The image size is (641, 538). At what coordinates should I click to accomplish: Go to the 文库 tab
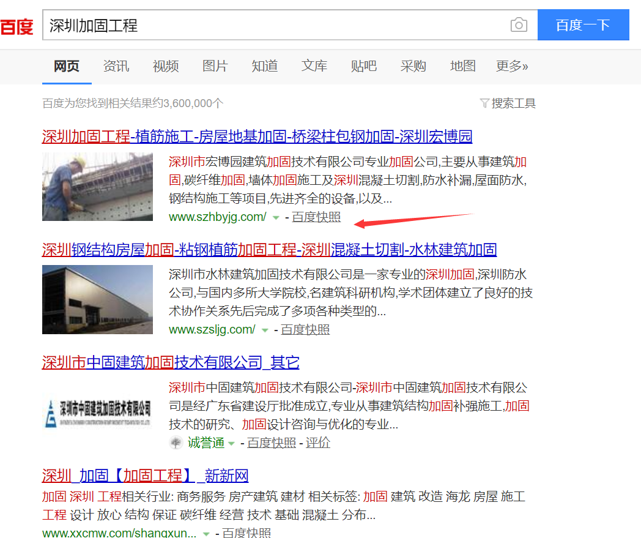point(314,66)
